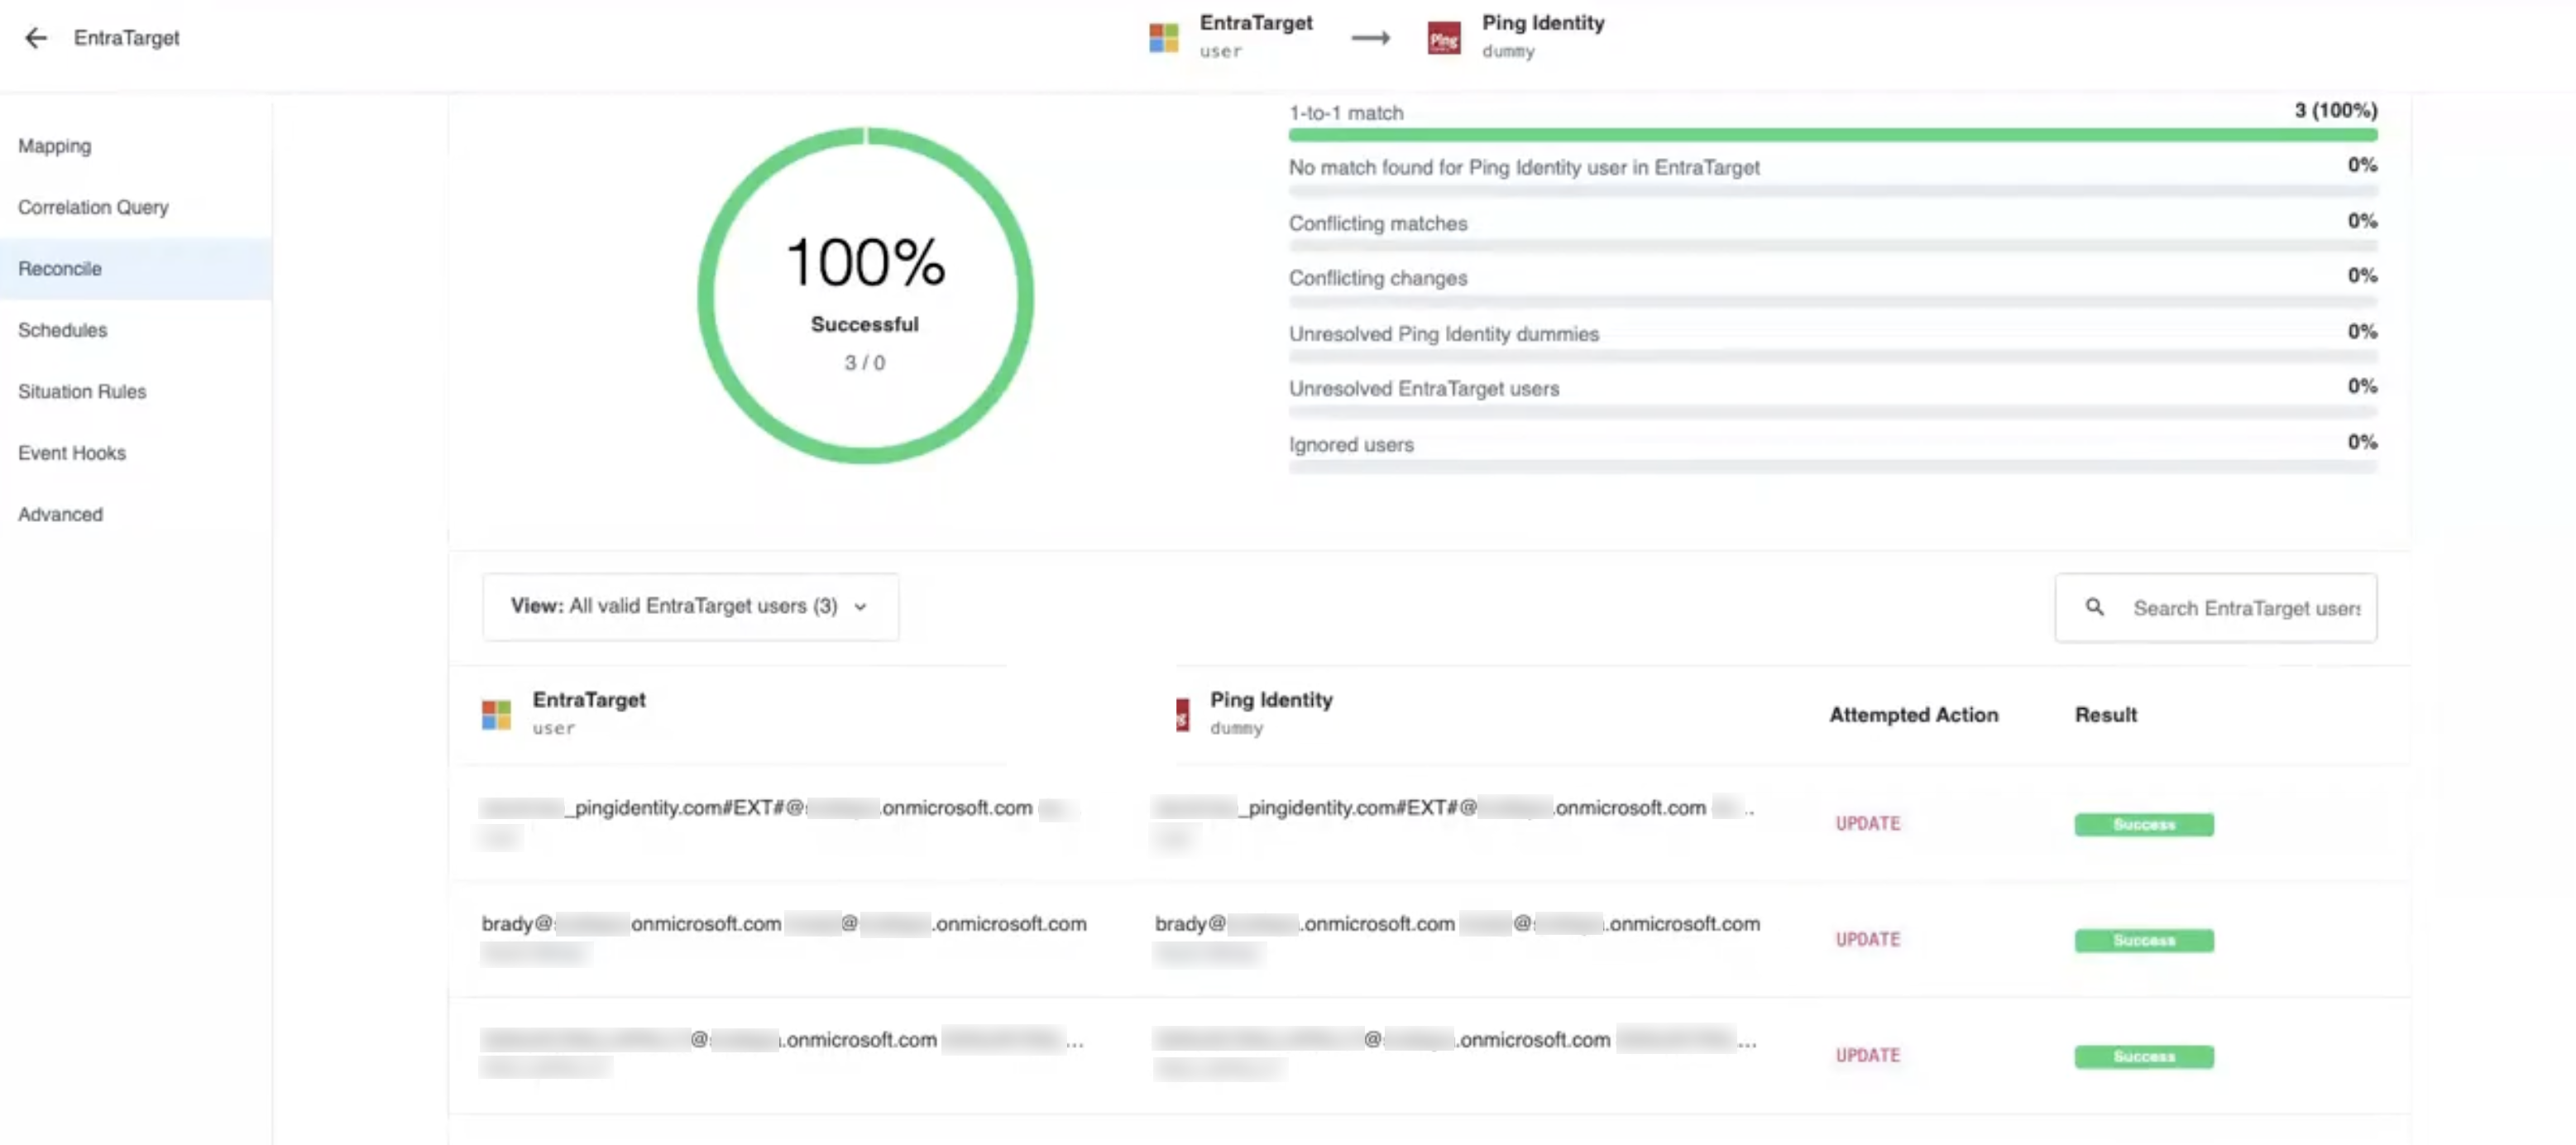The height and width of the screenshot is (1145, 2576).
Task: Click the Microsoft logo in table header
Action: (496, 714)
